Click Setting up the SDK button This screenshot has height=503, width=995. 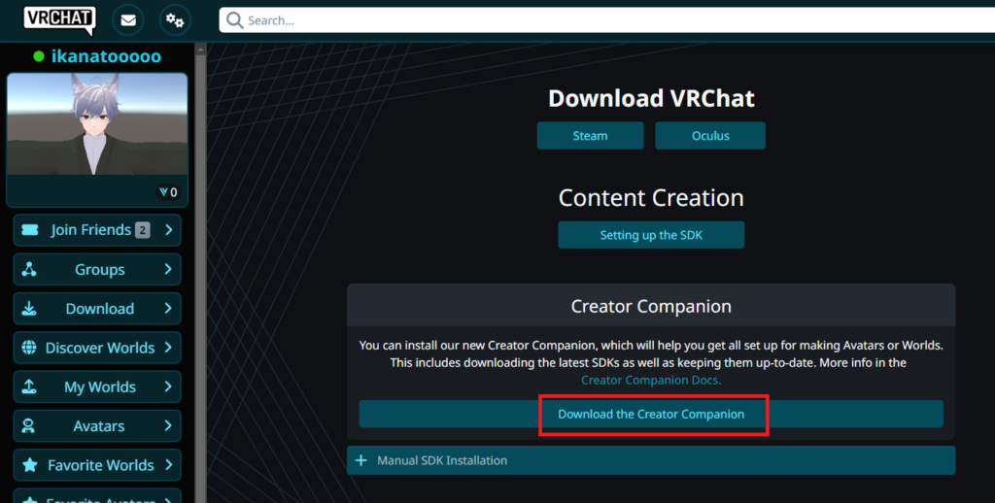(651, 235)
